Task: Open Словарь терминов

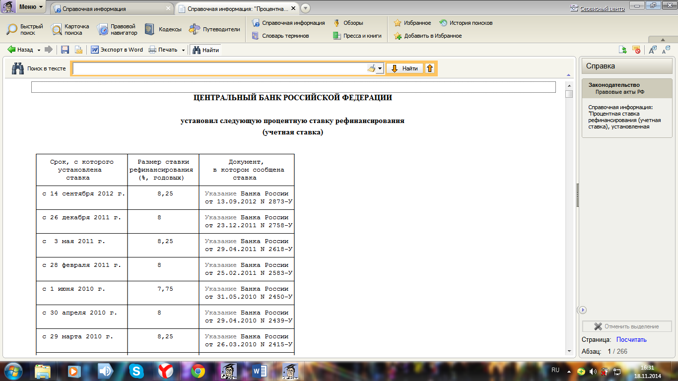Action: tap(280, 36)
